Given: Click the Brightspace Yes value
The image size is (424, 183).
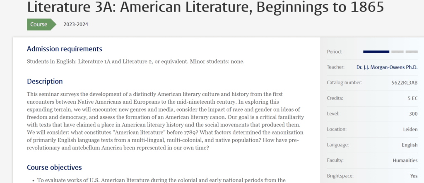Looking at the screenshot, I should click(x=414, y=176).
